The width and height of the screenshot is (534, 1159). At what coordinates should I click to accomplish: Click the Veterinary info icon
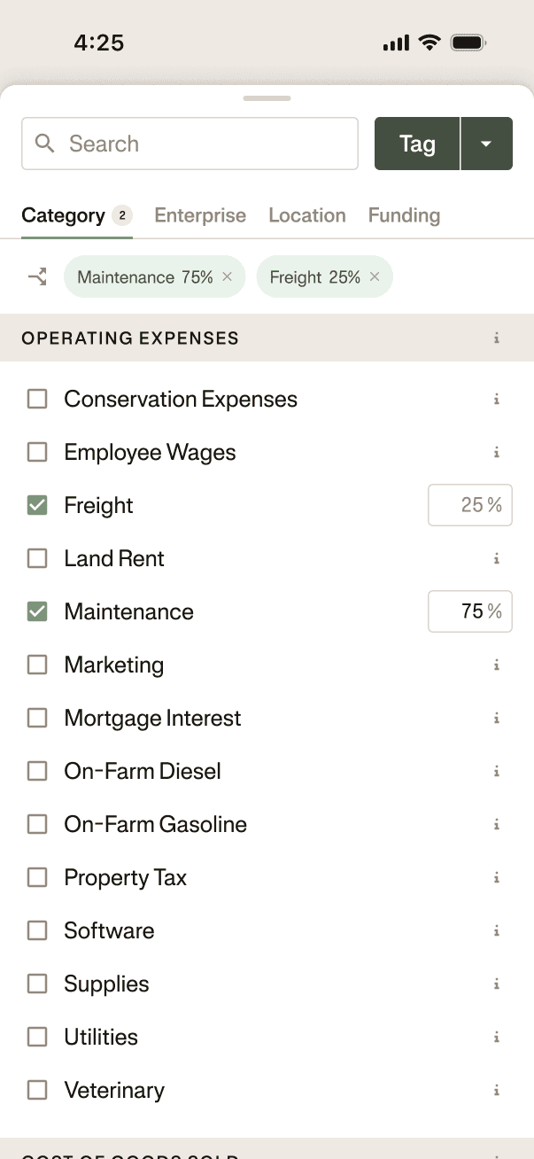(x=497, y=1090)
